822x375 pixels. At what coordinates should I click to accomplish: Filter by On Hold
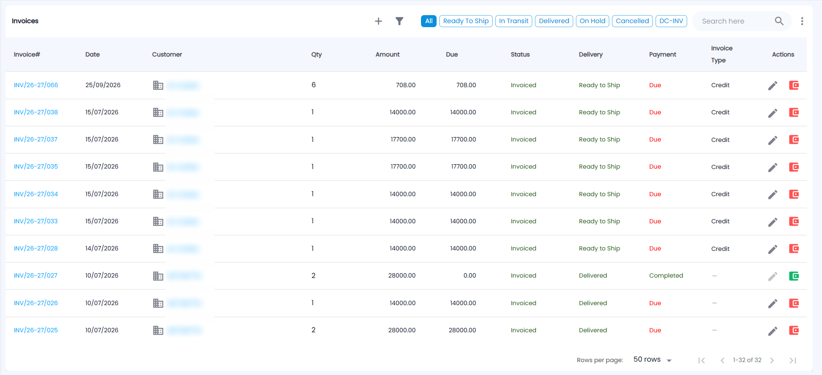pyautogui.click(x=592, y=21)
